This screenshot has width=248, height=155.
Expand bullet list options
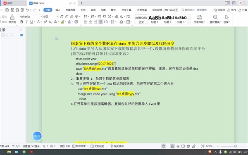[x=88, y=17]
